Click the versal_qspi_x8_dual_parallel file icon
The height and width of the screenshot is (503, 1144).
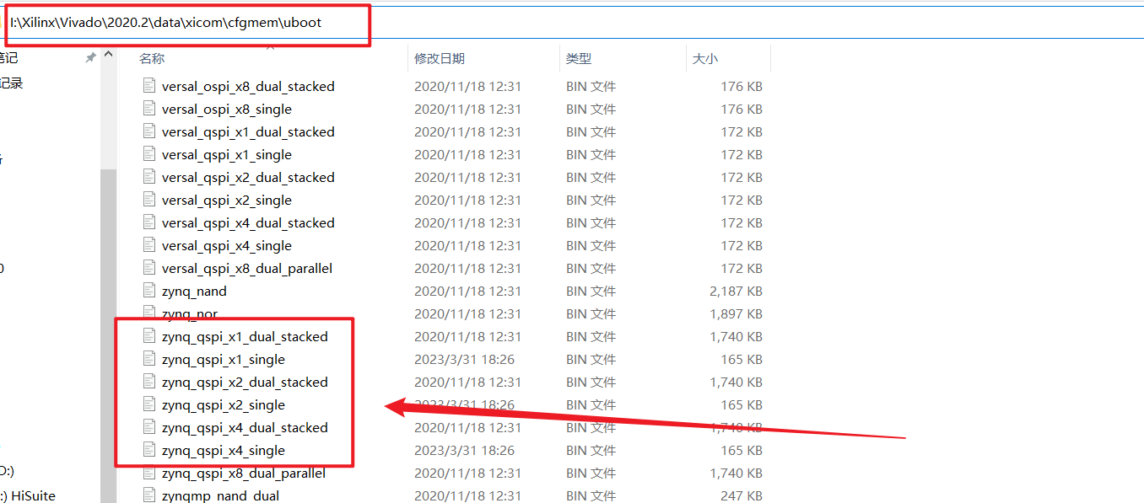tap(149, 268)
